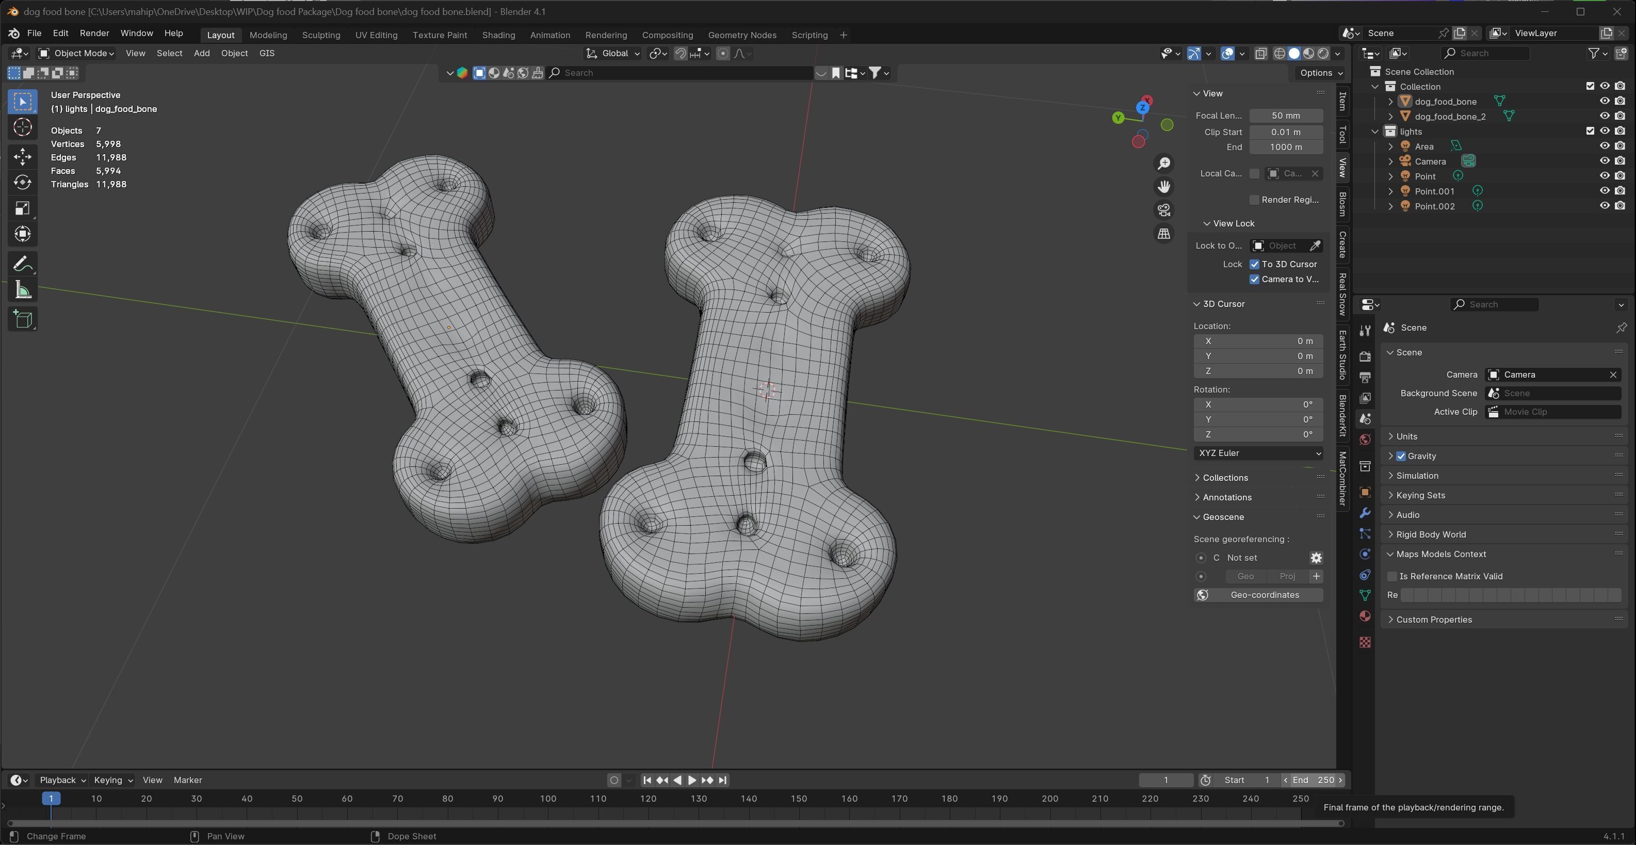Screen dimensions: 1636x845
Task: Click the outliner Search field
Action: click(1485, 53)
